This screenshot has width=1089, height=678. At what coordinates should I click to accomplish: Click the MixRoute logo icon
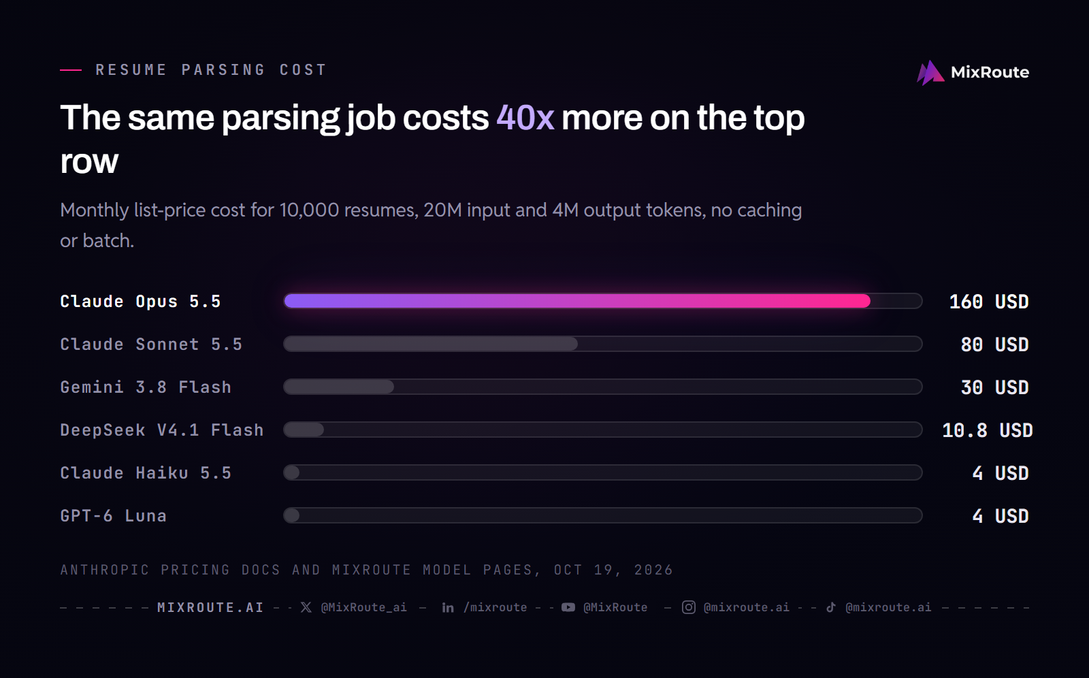click(930, 72)
